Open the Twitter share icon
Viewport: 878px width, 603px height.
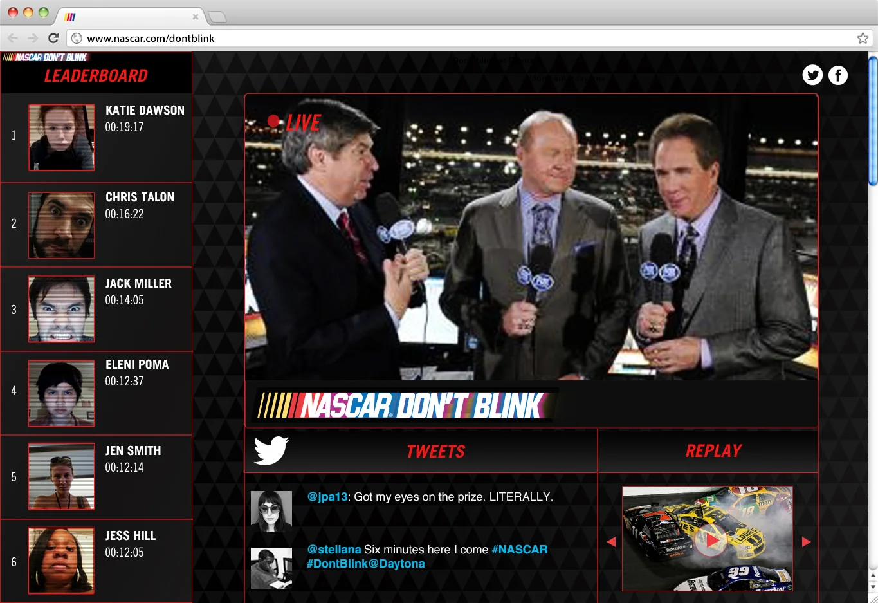pos(812,75)
